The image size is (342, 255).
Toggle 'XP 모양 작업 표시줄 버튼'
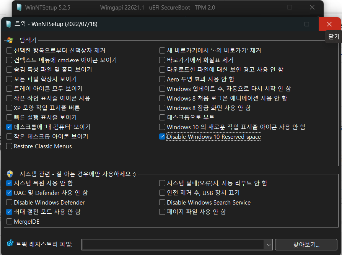point(9,108)
